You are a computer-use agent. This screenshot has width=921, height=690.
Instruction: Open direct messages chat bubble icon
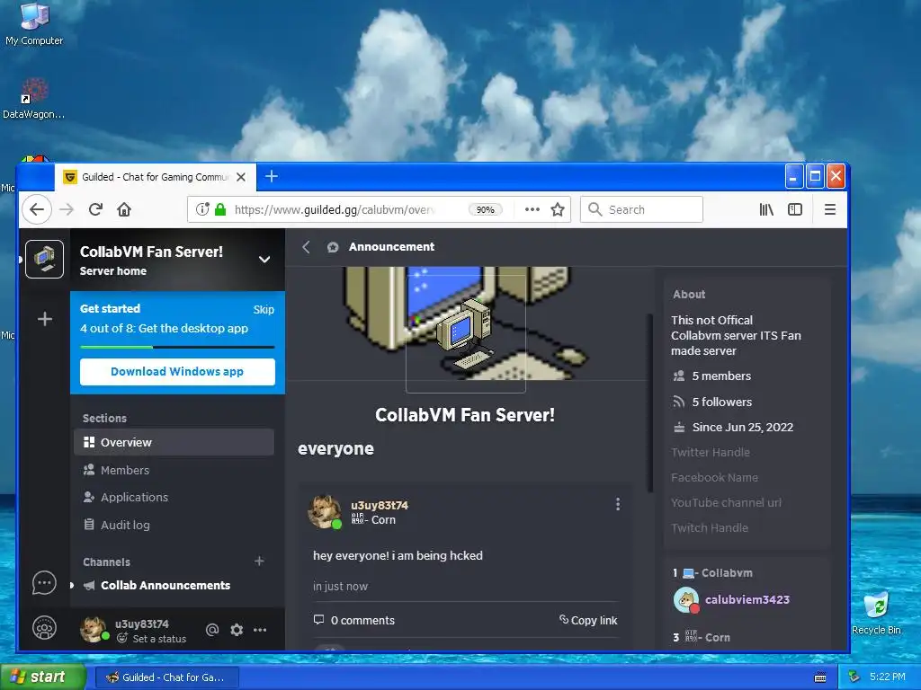(x=45, y=583)
